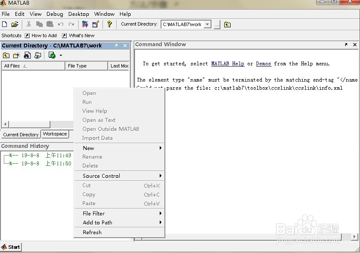This screenshot has width=360, height=253.
Task: Click the Shortcuts label in shortcuts bar
Action: [11, 35]
